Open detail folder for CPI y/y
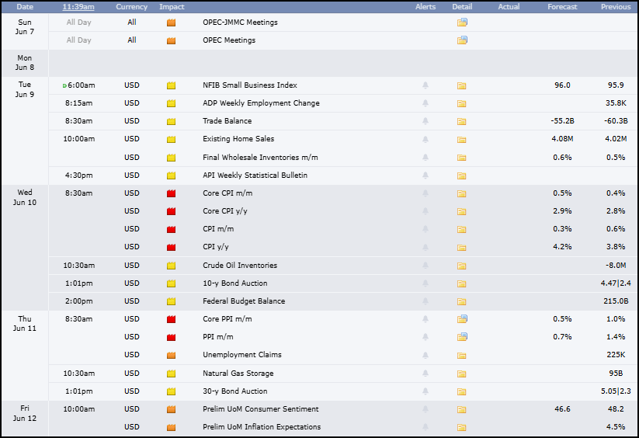639x438 pixels. [x=461, y=247]
